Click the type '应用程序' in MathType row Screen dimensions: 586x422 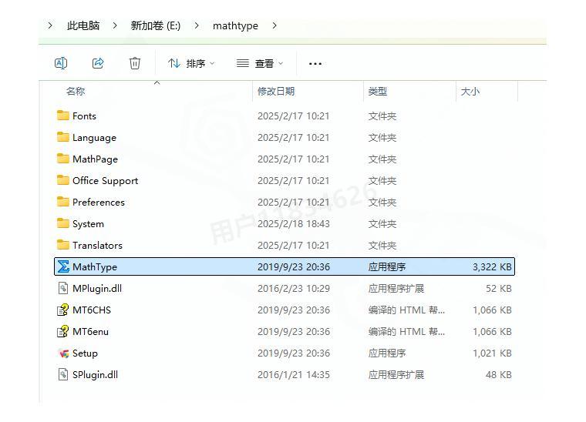pyautogui.click(x=387, y=266)
